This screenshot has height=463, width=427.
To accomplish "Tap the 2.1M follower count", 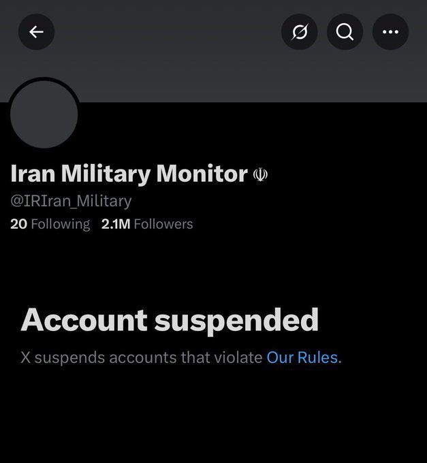I will (x=115, y=224).
